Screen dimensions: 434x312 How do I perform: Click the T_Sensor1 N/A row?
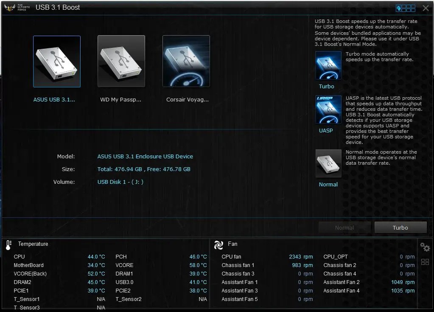pos(59,299)
